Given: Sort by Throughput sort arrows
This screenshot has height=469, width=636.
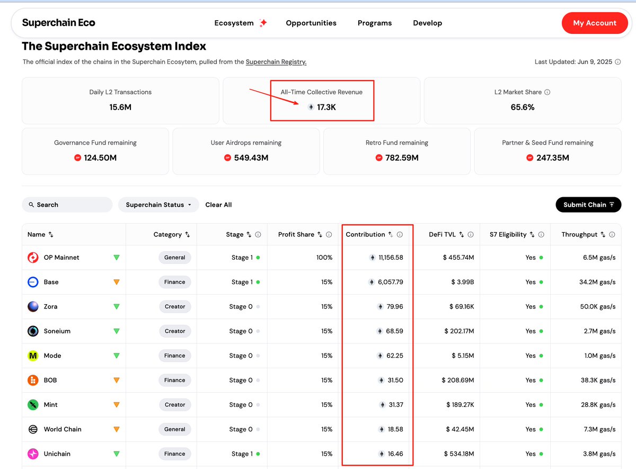Looking at the screenshot, I should [x=603, y=234].
